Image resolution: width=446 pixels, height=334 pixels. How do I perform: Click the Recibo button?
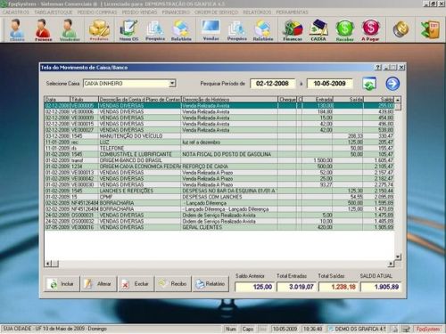[173, 284]
